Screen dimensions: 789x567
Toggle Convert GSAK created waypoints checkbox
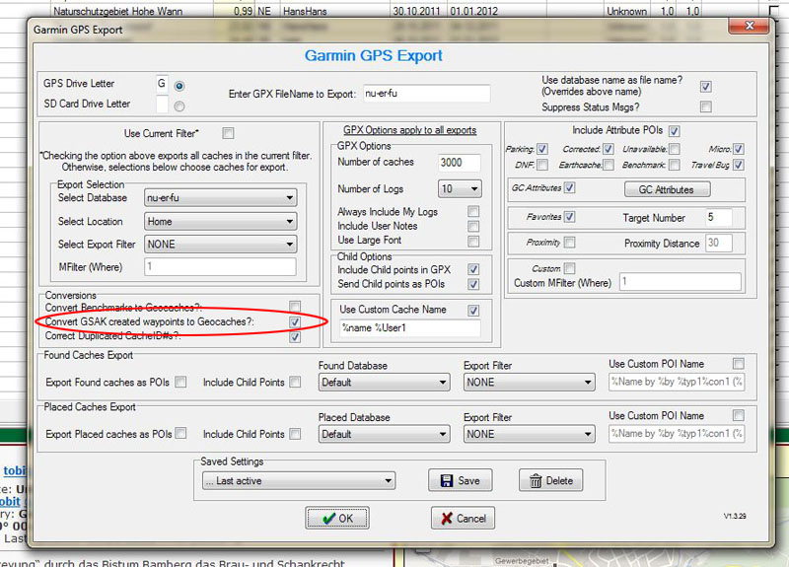[x=295, y=322]
